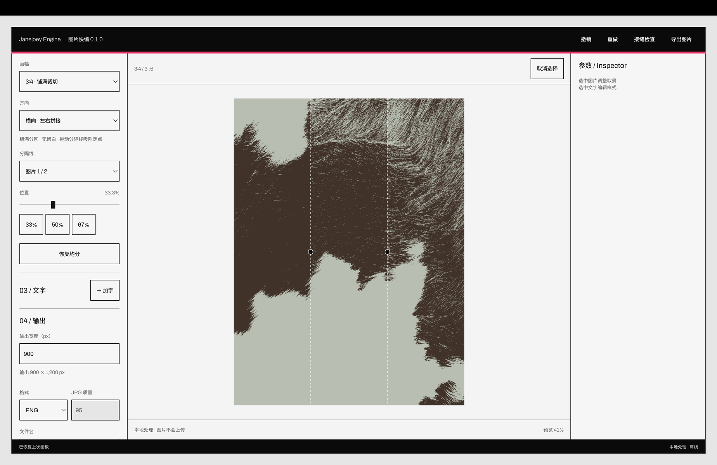Click the + 加字 add text button
Image resolution: width=717 pixels, height=465 pixels.
[x=105, y=290]
